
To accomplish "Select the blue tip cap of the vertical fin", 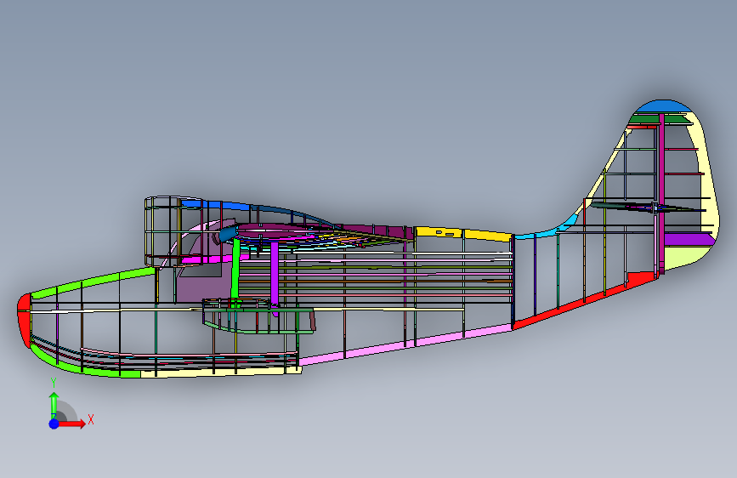I will click(663, 105).
